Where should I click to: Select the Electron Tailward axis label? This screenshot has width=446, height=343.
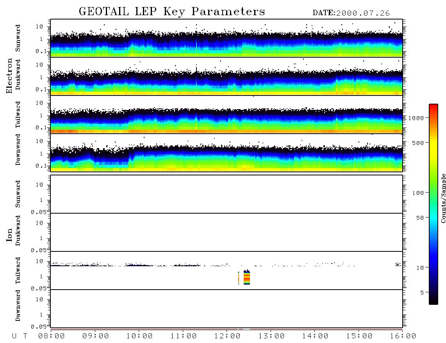pyautogui.click(x=18, y=115)
